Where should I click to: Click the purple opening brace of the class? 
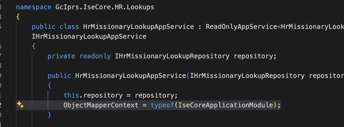(x=34, y=46)
